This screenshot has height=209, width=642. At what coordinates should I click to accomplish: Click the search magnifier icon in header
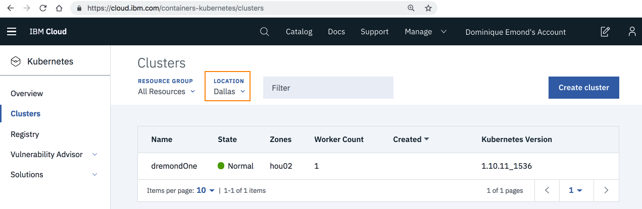(264, 32)
